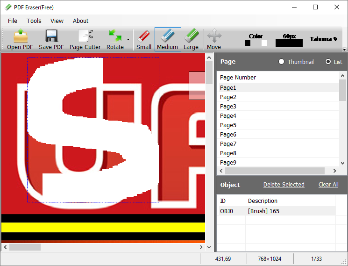
Task: Select Page1 in the page list
Action: click(x=279, y=88)
